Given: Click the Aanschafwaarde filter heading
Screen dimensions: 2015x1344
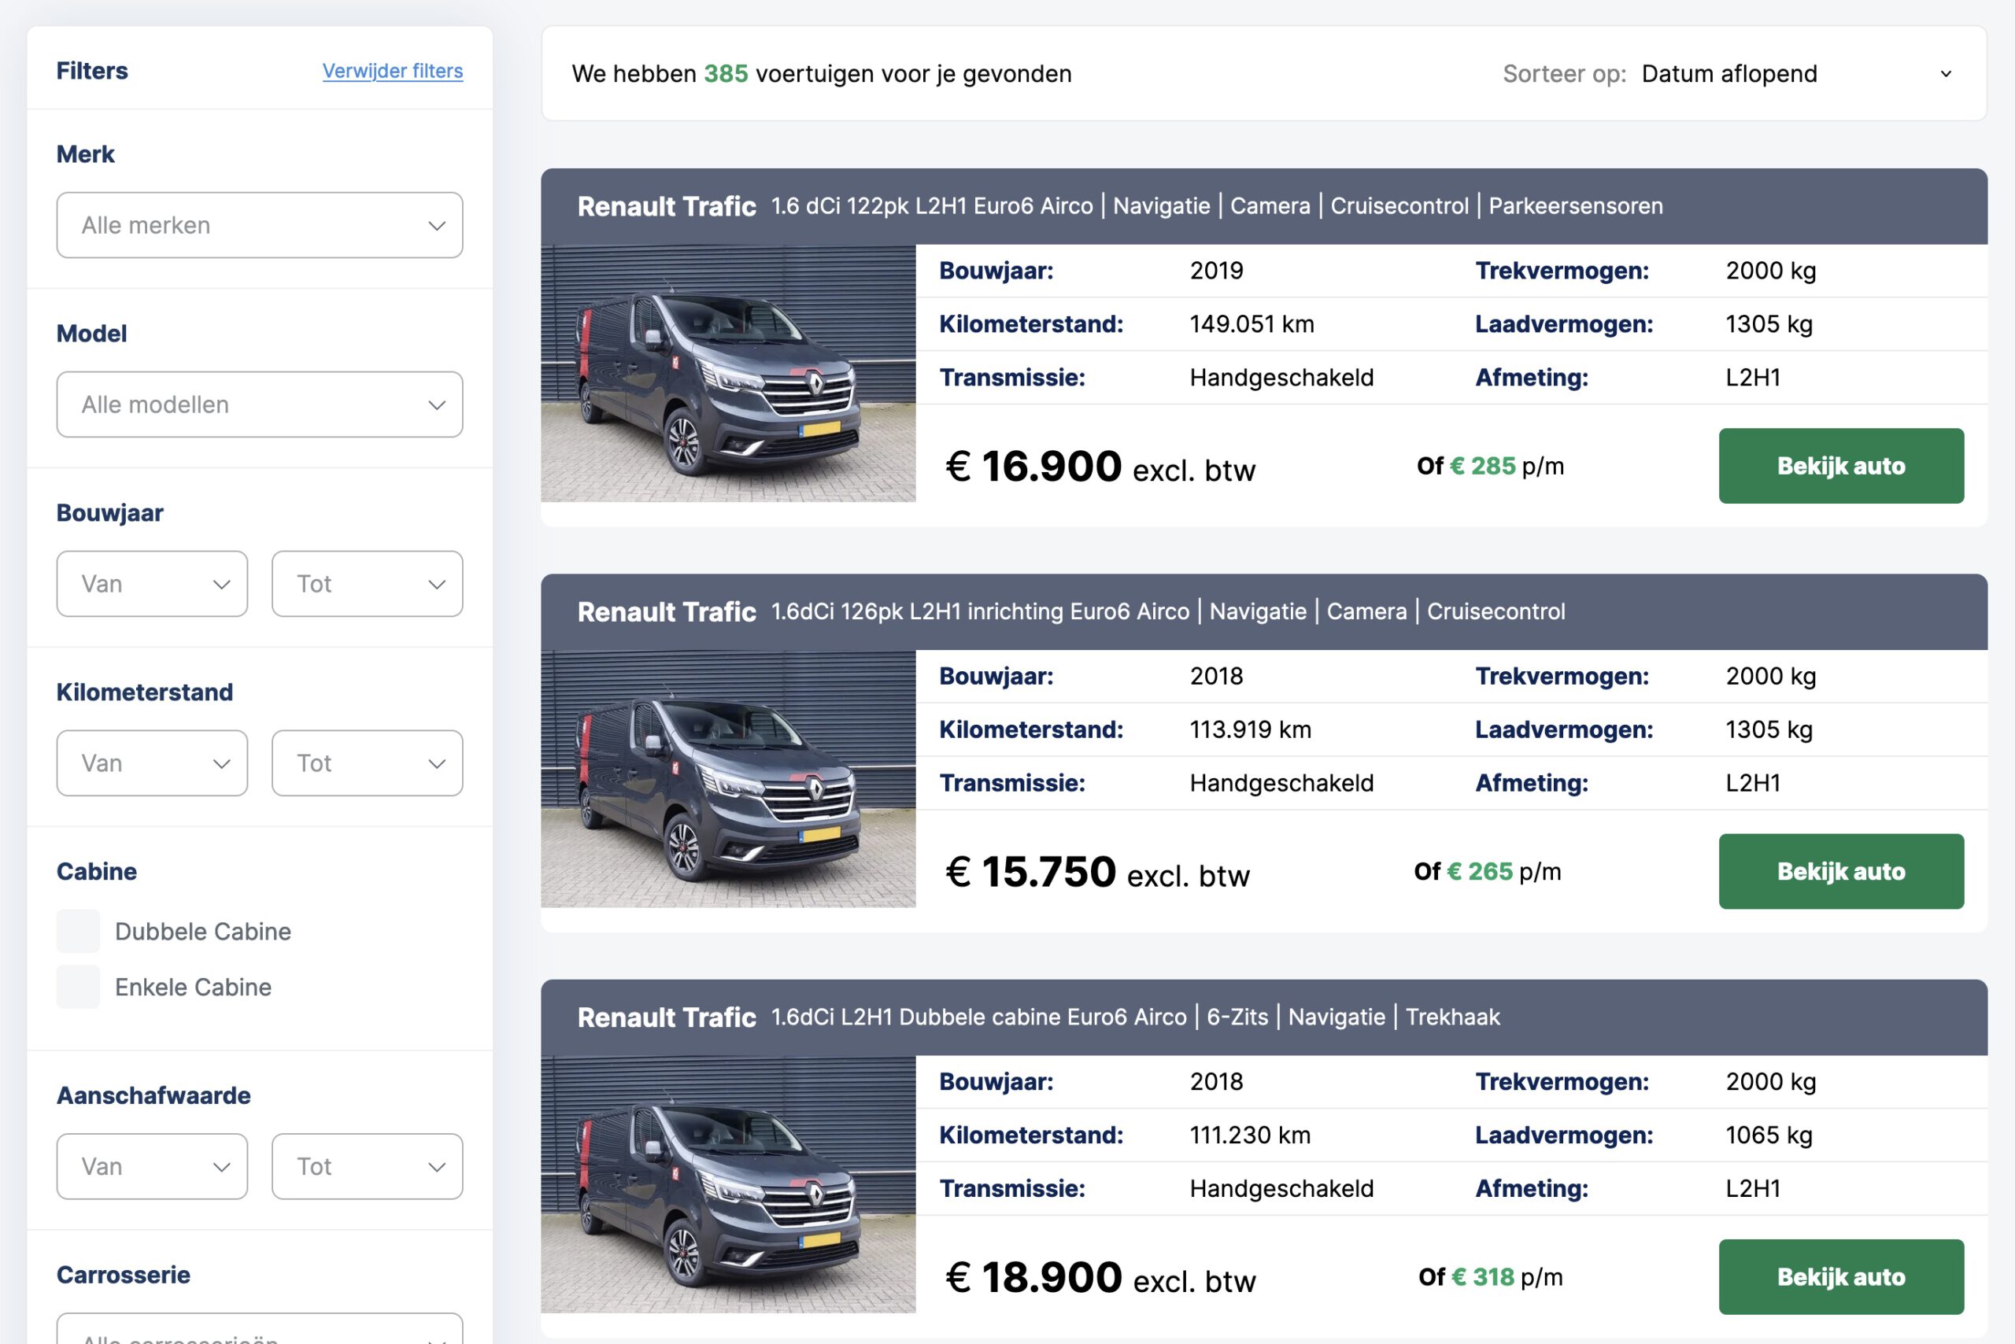Looking at the screenshot, I should [x=153, y=1095].
